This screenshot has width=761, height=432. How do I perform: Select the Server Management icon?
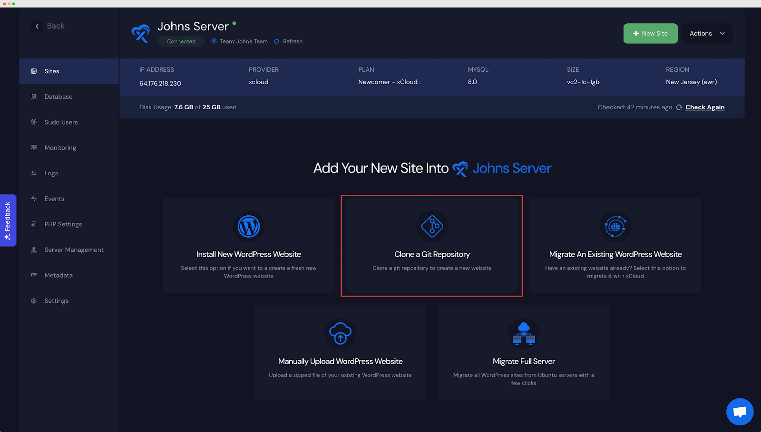click(33, 250)
